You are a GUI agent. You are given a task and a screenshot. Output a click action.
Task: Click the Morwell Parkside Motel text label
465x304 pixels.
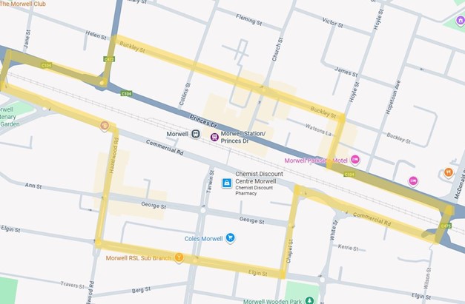pyautogui.click(x=315, y=161)
